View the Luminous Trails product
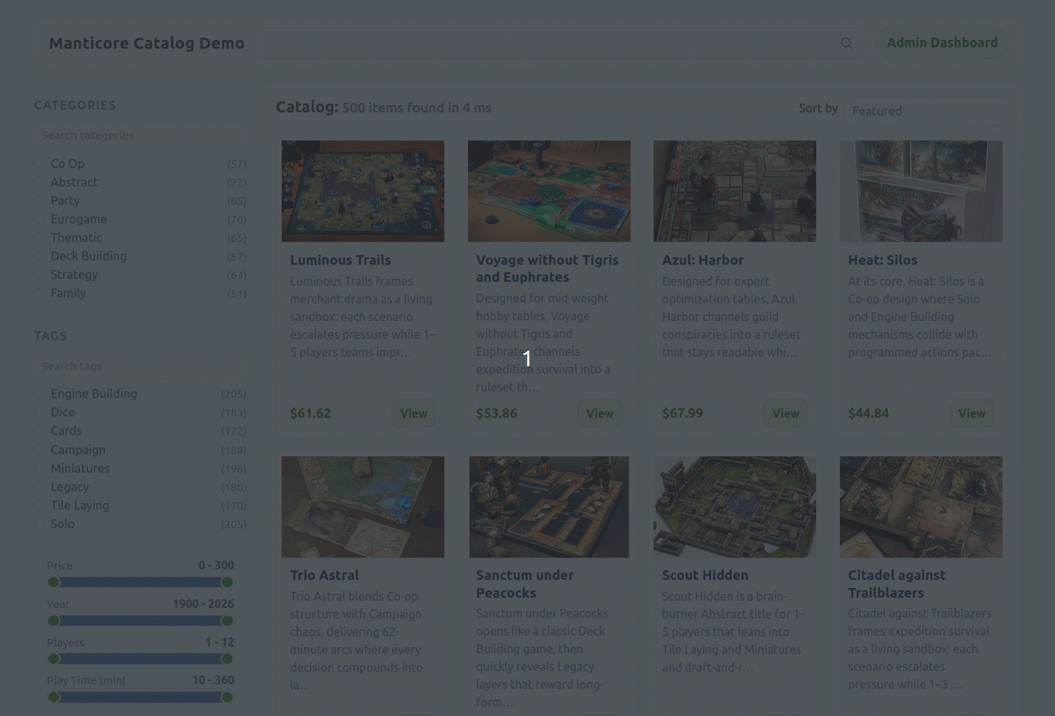This screenshot has width=1055, height=716. click(x=413, y=413)
